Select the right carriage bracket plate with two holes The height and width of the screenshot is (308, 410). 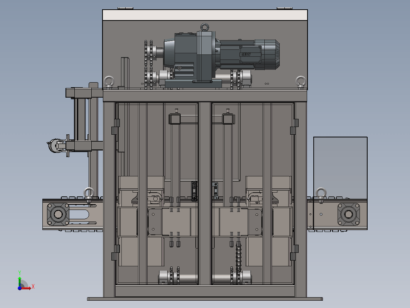(x=255, y=222)
